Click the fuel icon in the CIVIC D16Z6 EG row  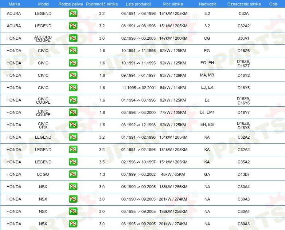(73, 51)
